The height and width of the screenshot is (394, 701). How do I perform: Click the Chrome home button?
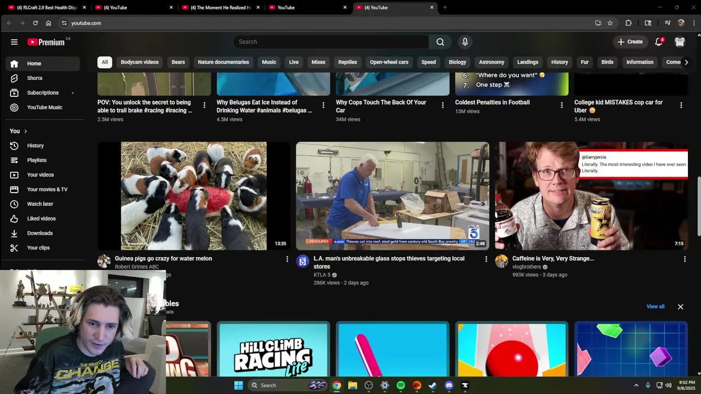48,23
